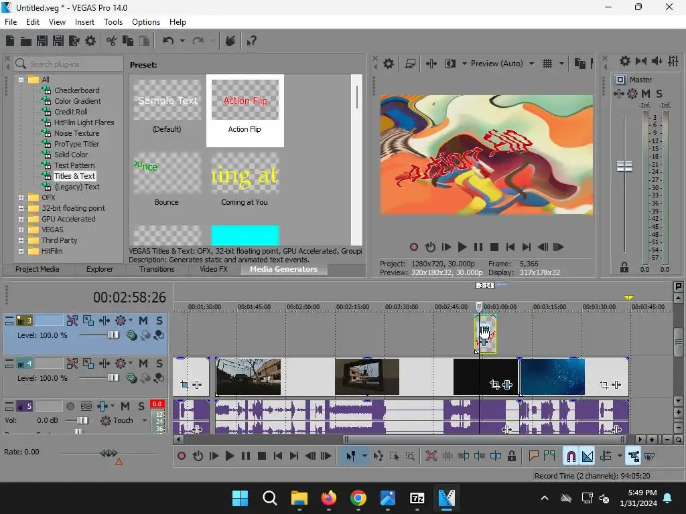This screenshot has height=514, width=686.
Task: Toggle snapping magnet button
Action: pyautogui.click(x=571, y=456)
